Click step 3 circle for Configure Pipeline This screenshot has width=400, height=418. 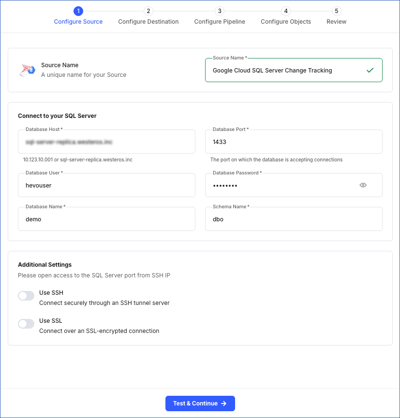point(219,11)
